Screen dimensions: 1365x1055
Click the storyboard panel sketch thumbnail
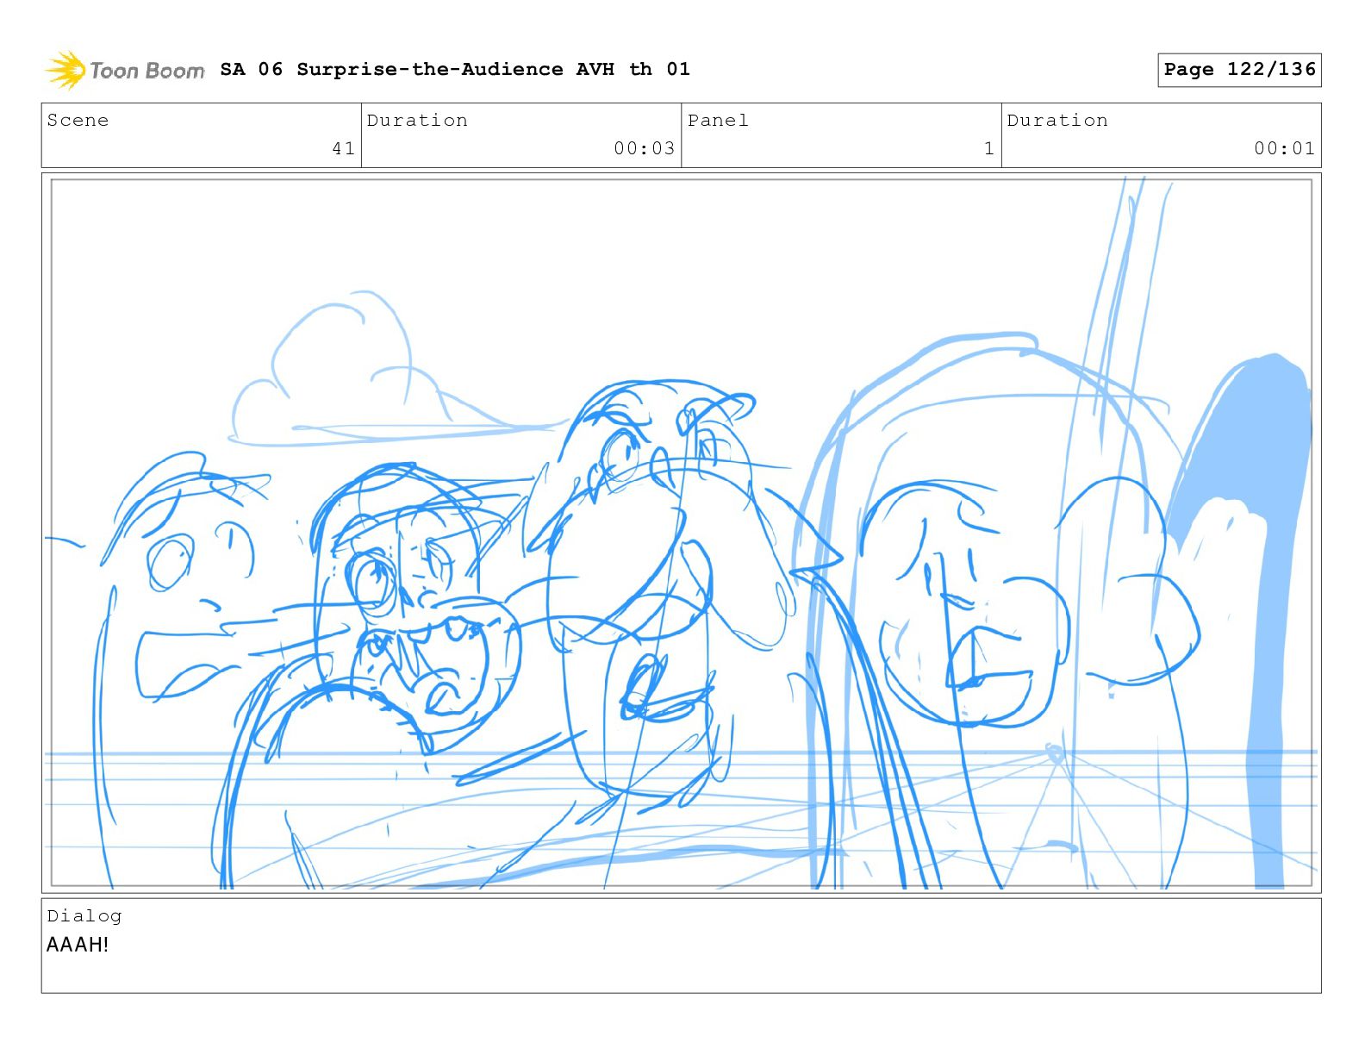tap(681, 533)
